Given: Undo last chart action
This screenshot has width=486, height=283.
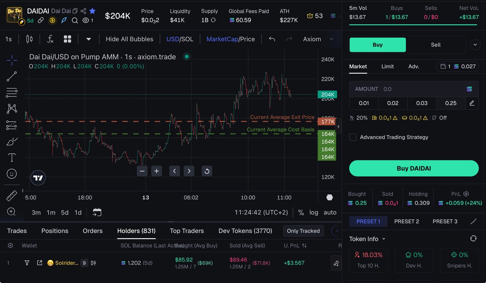Looking at the screenshot, I should [x=272, y=39].
